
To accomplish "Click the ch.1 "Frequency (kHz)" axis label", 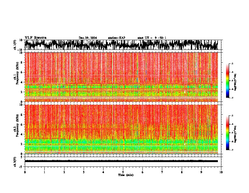I will tap(17, 73).
